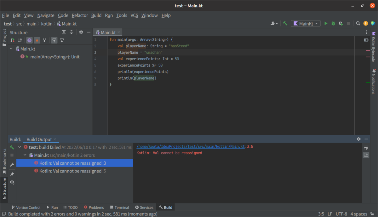Toggle show non-public members in Structure
Screen dimensions: 378x217
pyautogui.click(x=37, y=40)
